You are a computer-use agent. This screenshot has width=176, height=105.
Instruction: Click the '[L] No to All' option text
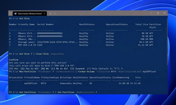pyautogui.click(x=59, y=69)
